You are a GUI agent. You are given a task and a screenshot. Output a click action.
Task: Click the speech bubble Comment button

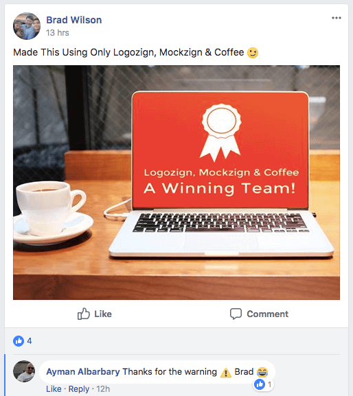point(259,314)
